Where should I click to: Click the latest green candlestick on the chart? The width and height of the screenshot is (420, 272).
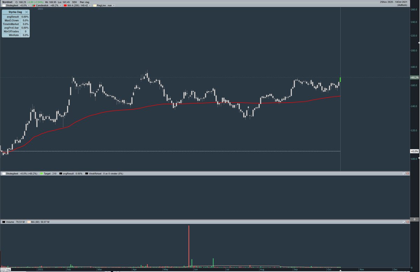(x=340, y=80)
